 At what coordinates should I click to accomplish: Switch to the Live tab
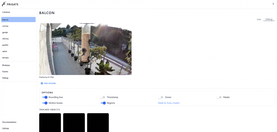click(259, 19)
